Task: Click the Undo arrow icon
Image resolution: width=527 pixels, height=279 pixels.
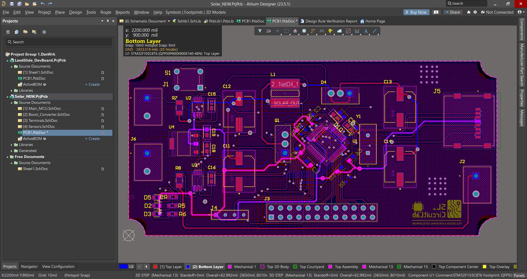Action: pos(43,4)
